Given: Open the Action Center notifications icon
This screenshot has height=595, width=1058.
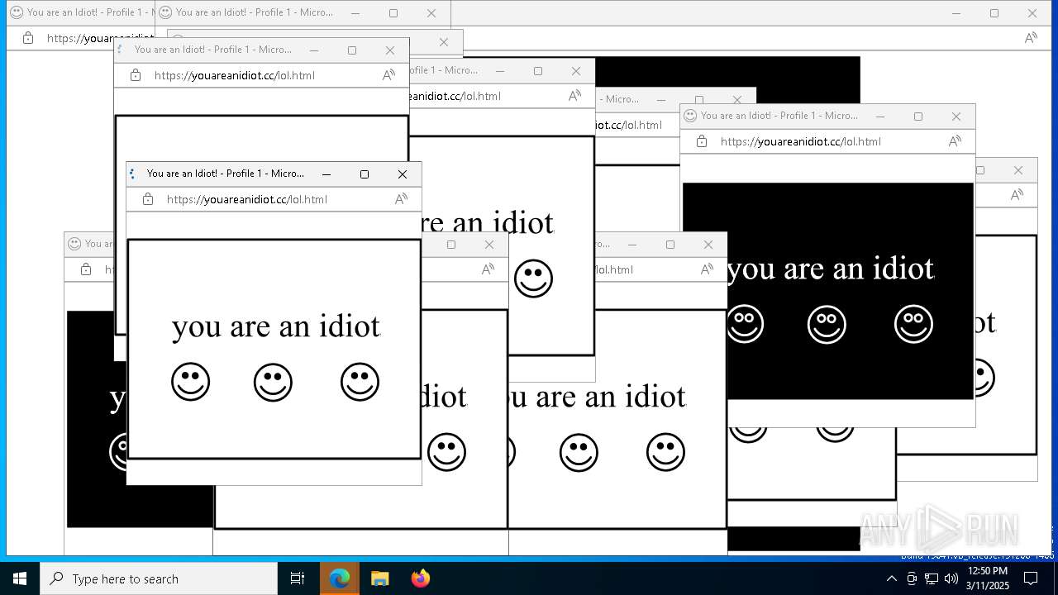Looking at the screenshot, I should point(1031,578).
